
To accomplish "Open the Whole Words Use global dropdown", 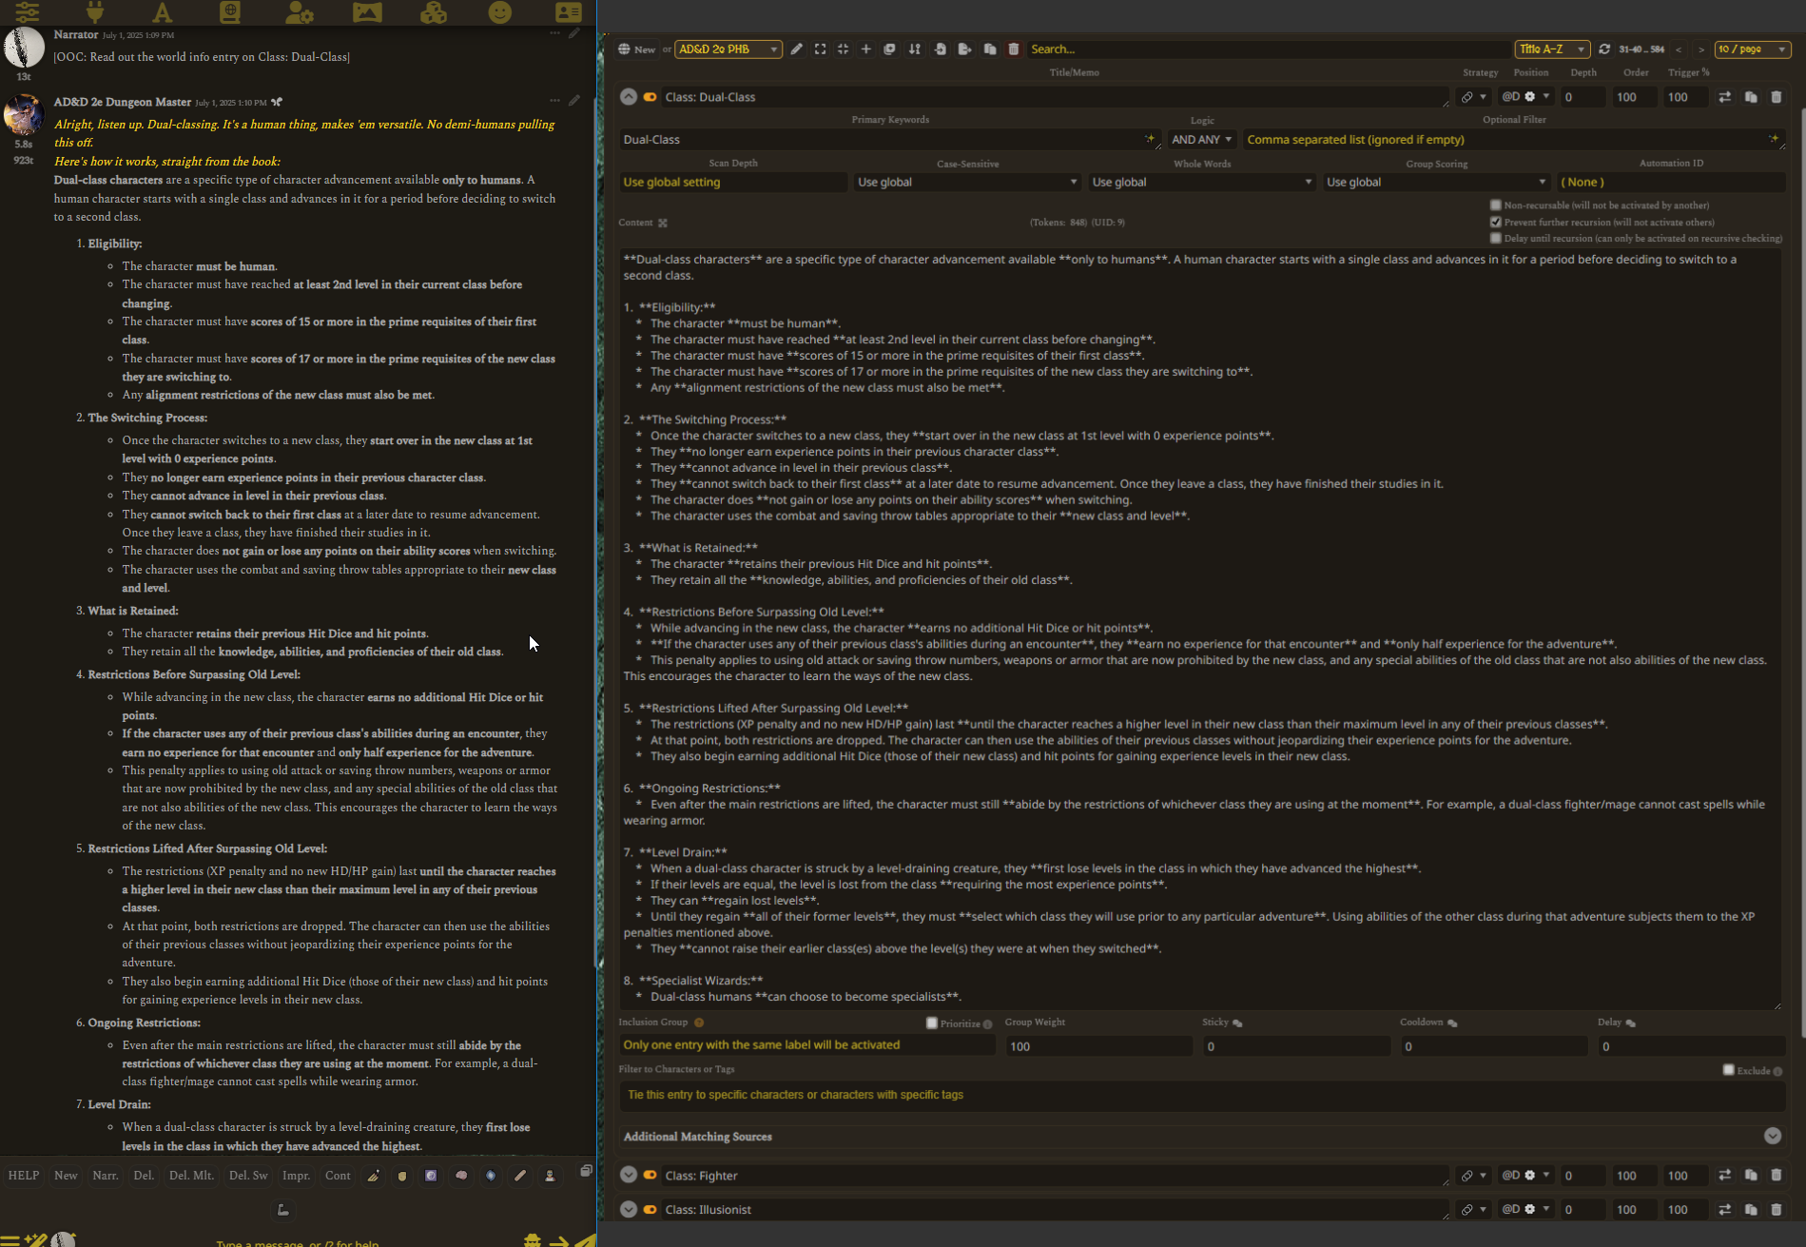I will pyautogui.click(x=1202, y=183).
